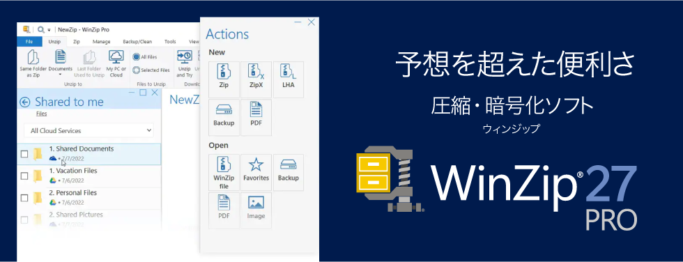Open the search magnifier in title bar
Viewport: 683px width, 262px height.
click(41, 29)
